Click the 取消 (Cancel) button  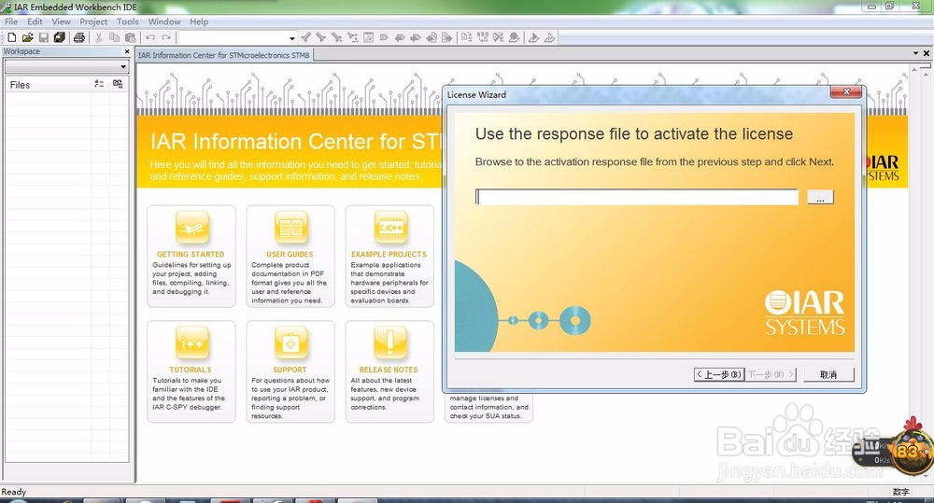click(x=828, y=374)
